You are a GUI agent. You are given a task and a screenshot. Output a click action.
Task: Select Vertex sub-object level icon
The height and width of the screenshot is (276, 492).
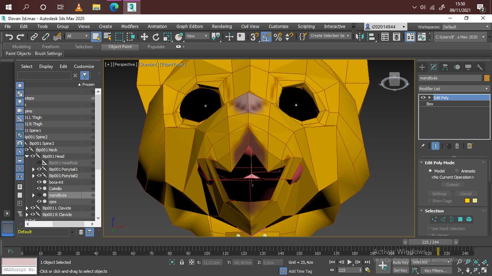tap(434, 219)
